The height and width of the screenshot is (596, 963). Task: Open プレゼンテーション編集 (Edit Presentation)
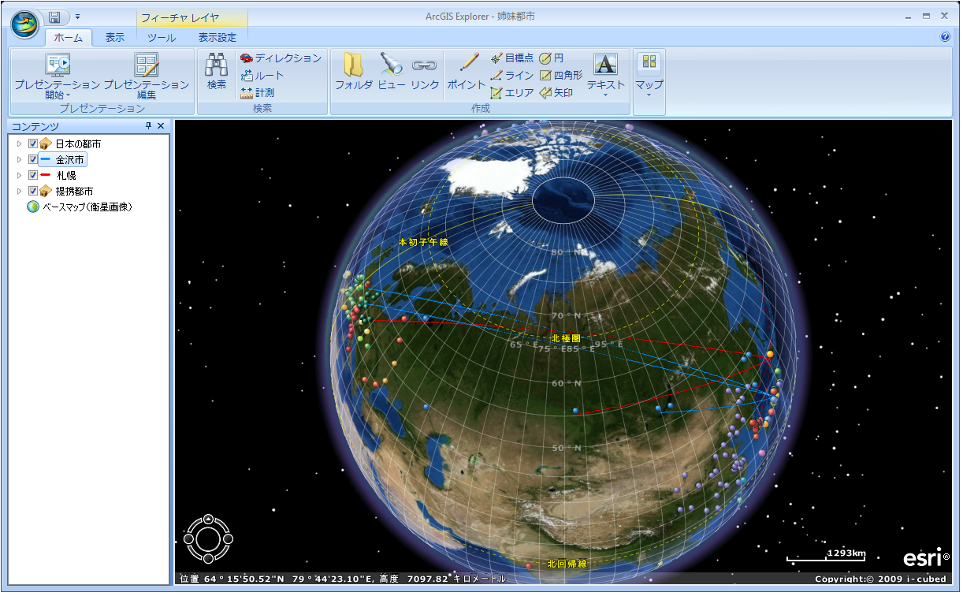coord(147,76)
